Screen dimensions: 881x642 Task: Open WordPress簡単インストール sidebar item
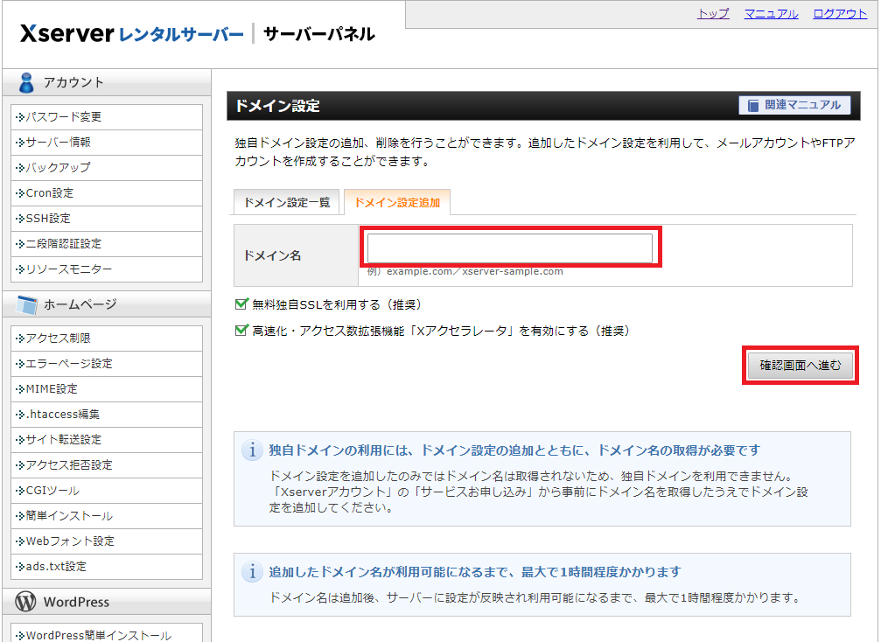point(98,635)
